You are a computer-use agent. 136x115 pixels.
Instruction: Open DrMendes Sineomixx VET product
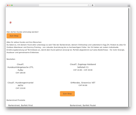click(x=83, y=83)
